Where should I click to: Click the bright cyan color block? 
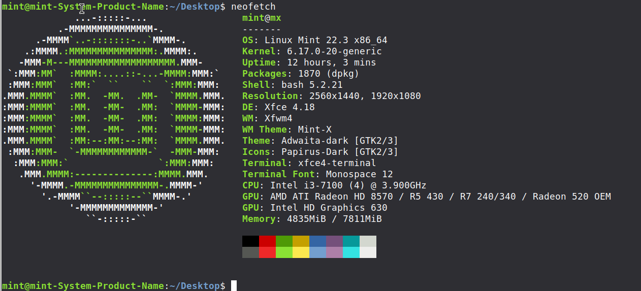pos(351,252)
